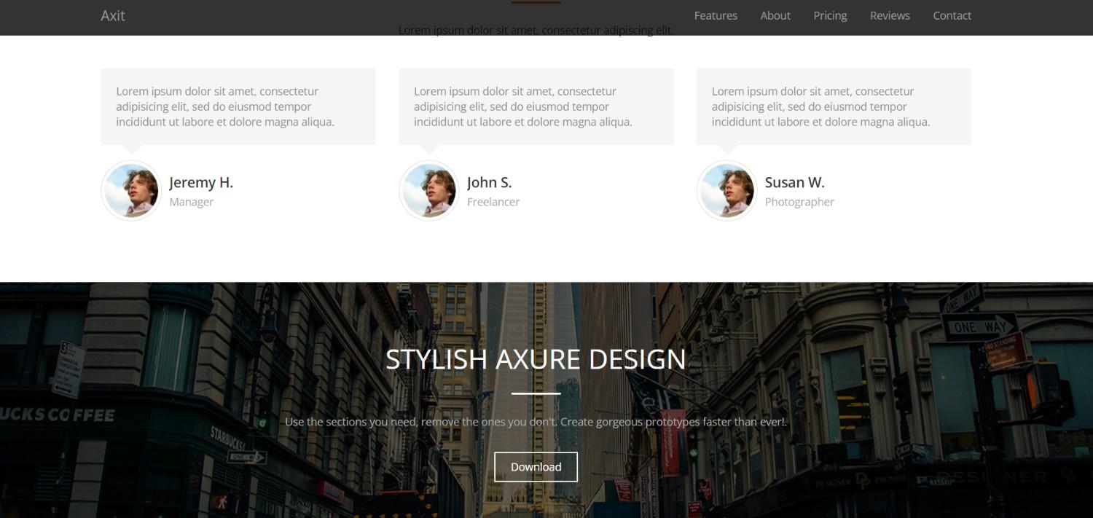Click the name Susan W.
Viewport: 1093px width, 518px height.
tap(794, 183)
